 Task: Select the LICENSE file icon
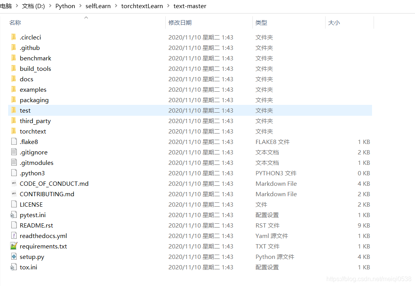(x=14, y=204)
